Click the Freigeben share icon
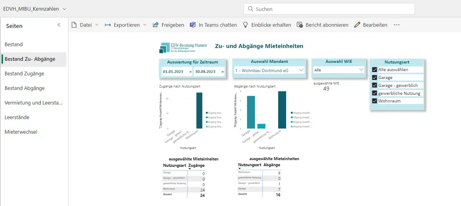Viewport: 461px width, 206px height. (x=156, y=25)
